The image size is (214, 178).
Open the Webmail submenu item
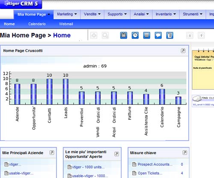coord(66,24)
